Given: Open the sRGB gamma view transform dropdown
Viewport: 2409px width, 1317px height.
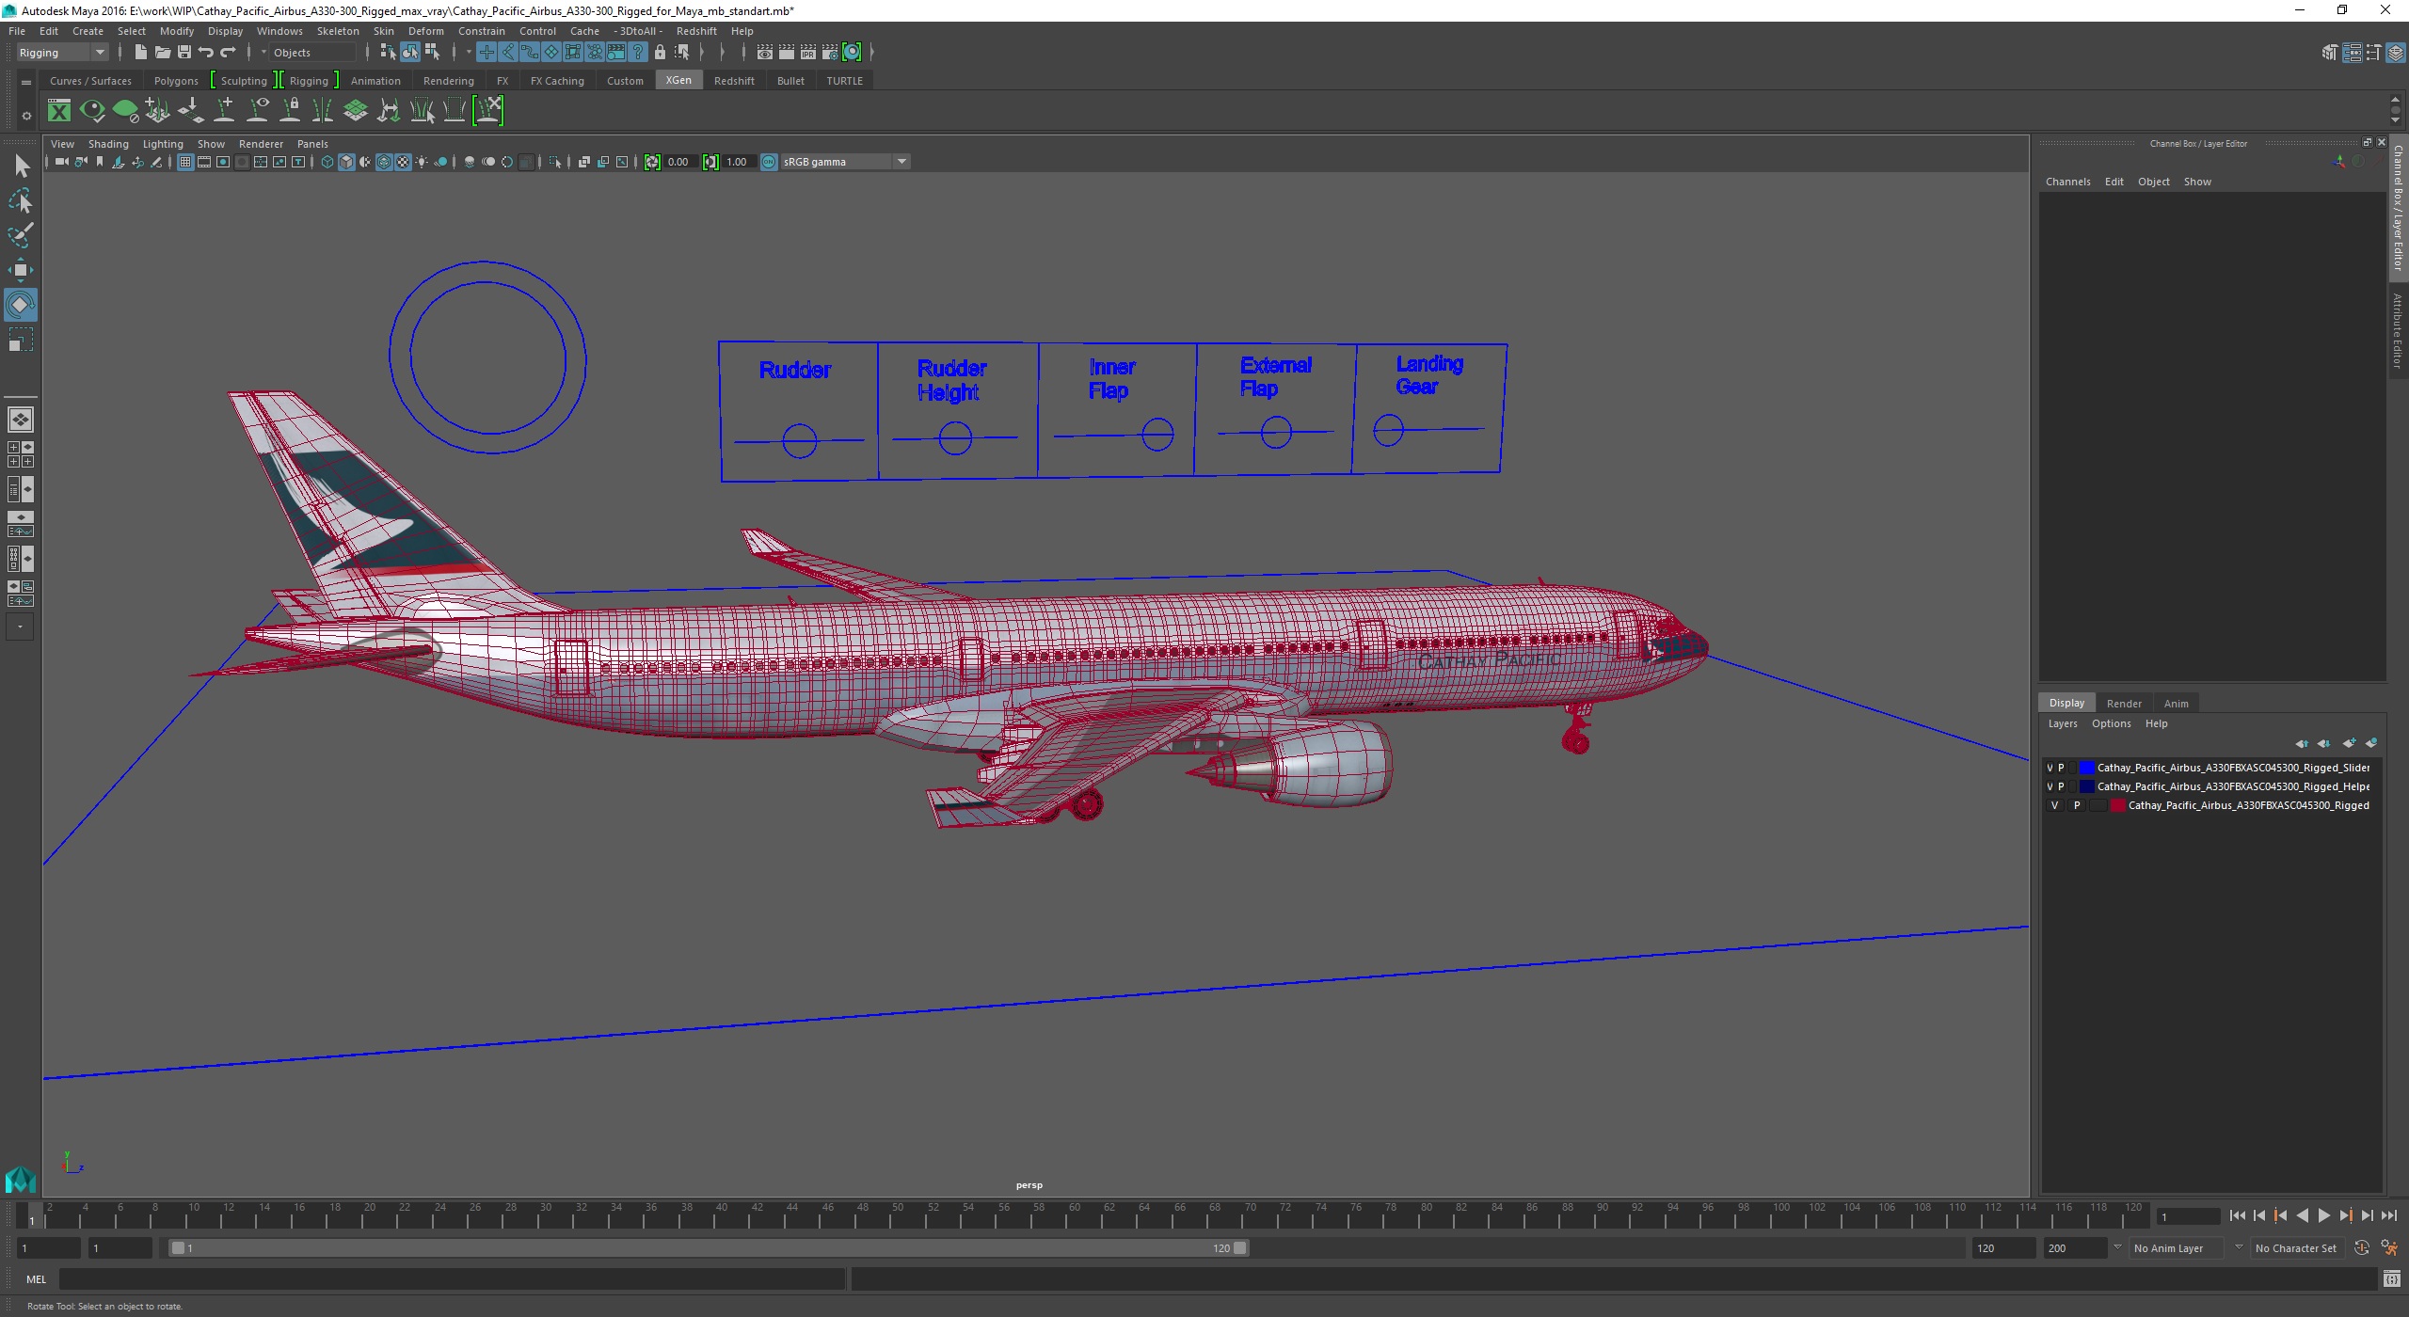Looking at the screenshot, I should 845,162.
